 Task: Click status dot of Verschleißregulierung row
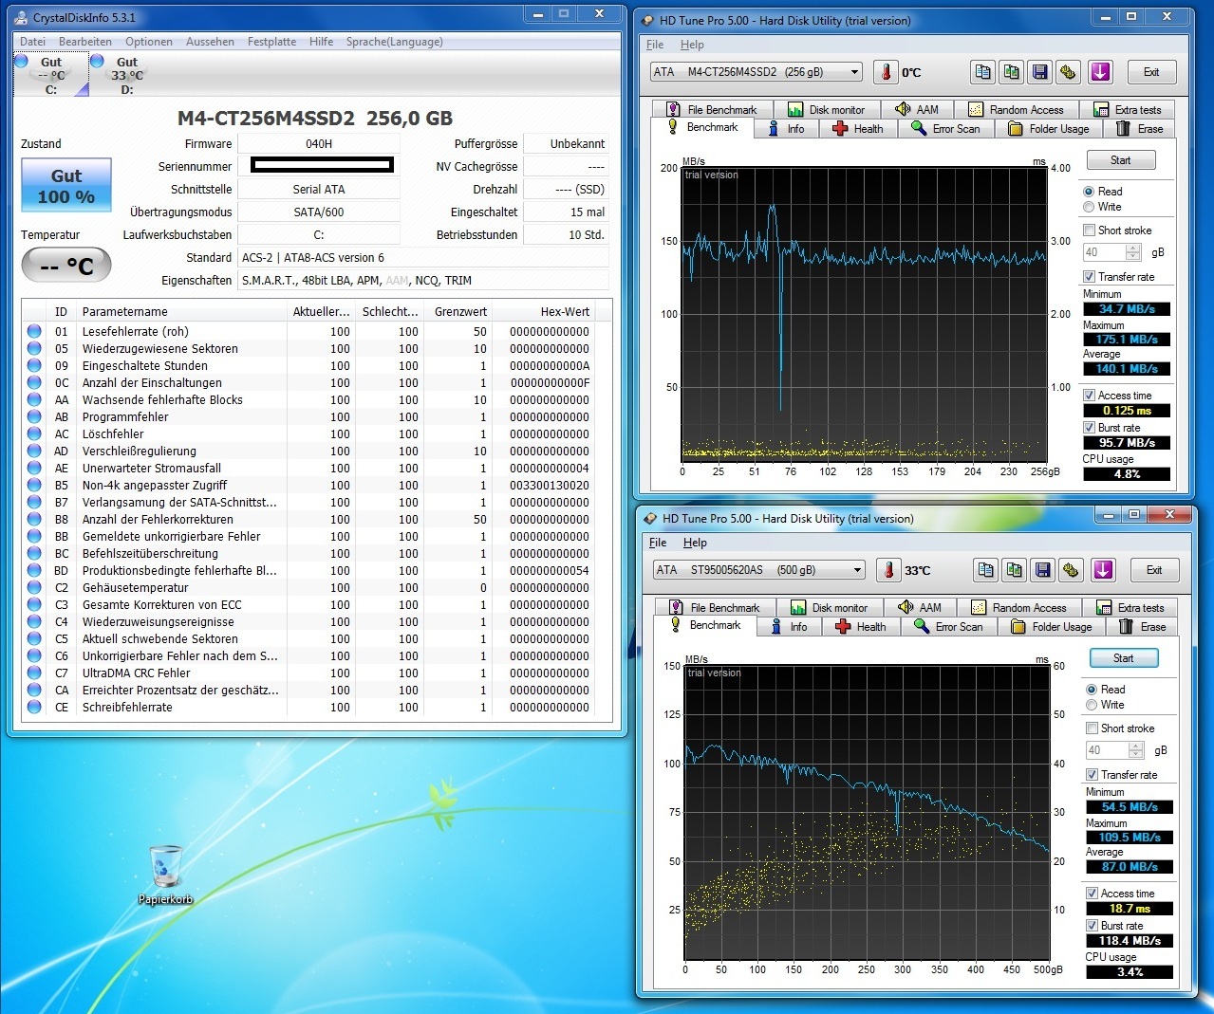(34, 451)
